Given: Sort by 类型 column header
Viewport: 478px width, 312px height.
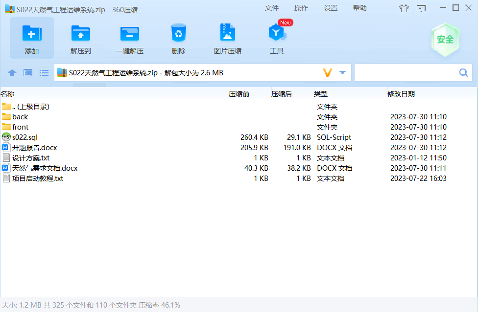Looking at the screenshot, I should click(320, 94).
